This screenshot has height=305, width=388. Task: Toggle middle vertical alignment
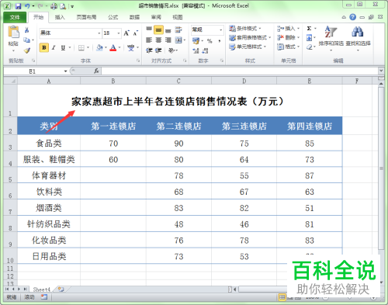(x=158, y=30)
